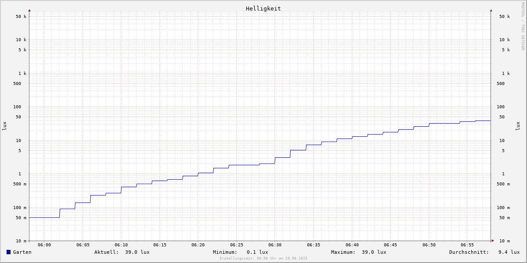The width and height of the screenshot is (527, 263).
Task: Click the Minimum value 0.1 lux
Action: 257,252
